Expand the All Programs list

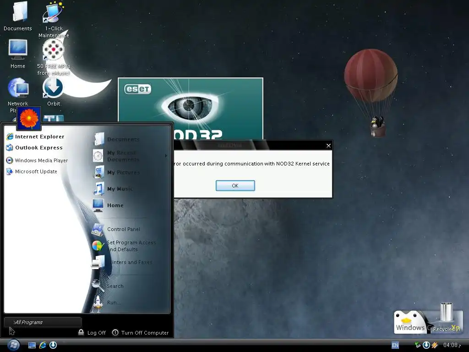click(x=43, y=322)
